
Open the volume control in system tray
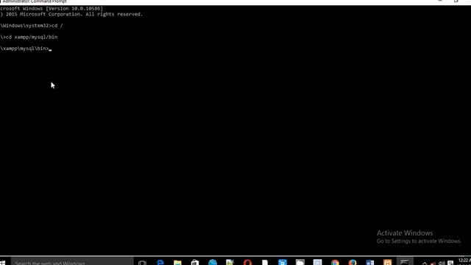442,263
